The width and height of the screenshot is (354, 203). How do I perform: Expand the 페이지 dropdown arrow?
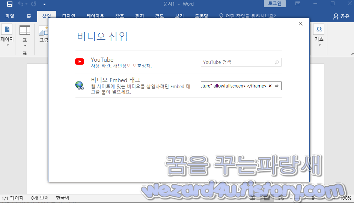click(8, 45)
